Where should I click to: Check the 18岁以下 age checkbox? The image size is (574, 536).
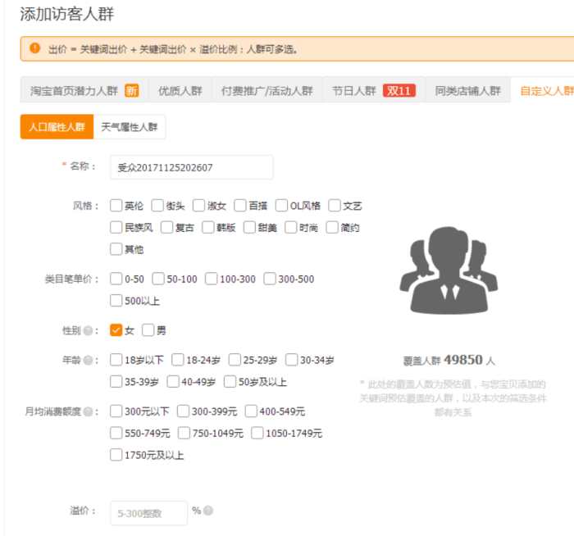point(116,360)
